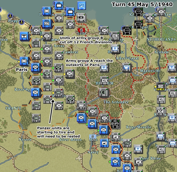Screen dimensions: 177x172
Task: Select the HQ unit in central Belgium
Action: pos(104,81)
